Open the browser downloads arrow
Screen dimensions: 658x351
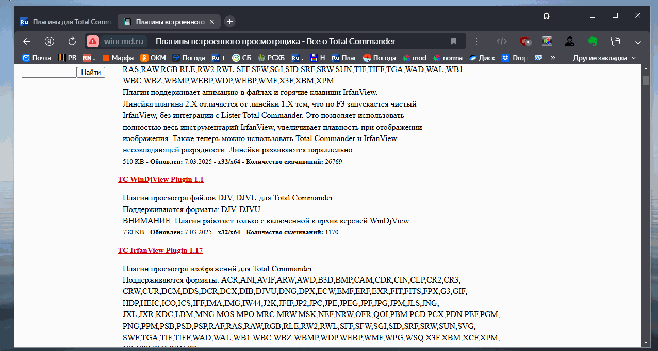click(638, 41)
